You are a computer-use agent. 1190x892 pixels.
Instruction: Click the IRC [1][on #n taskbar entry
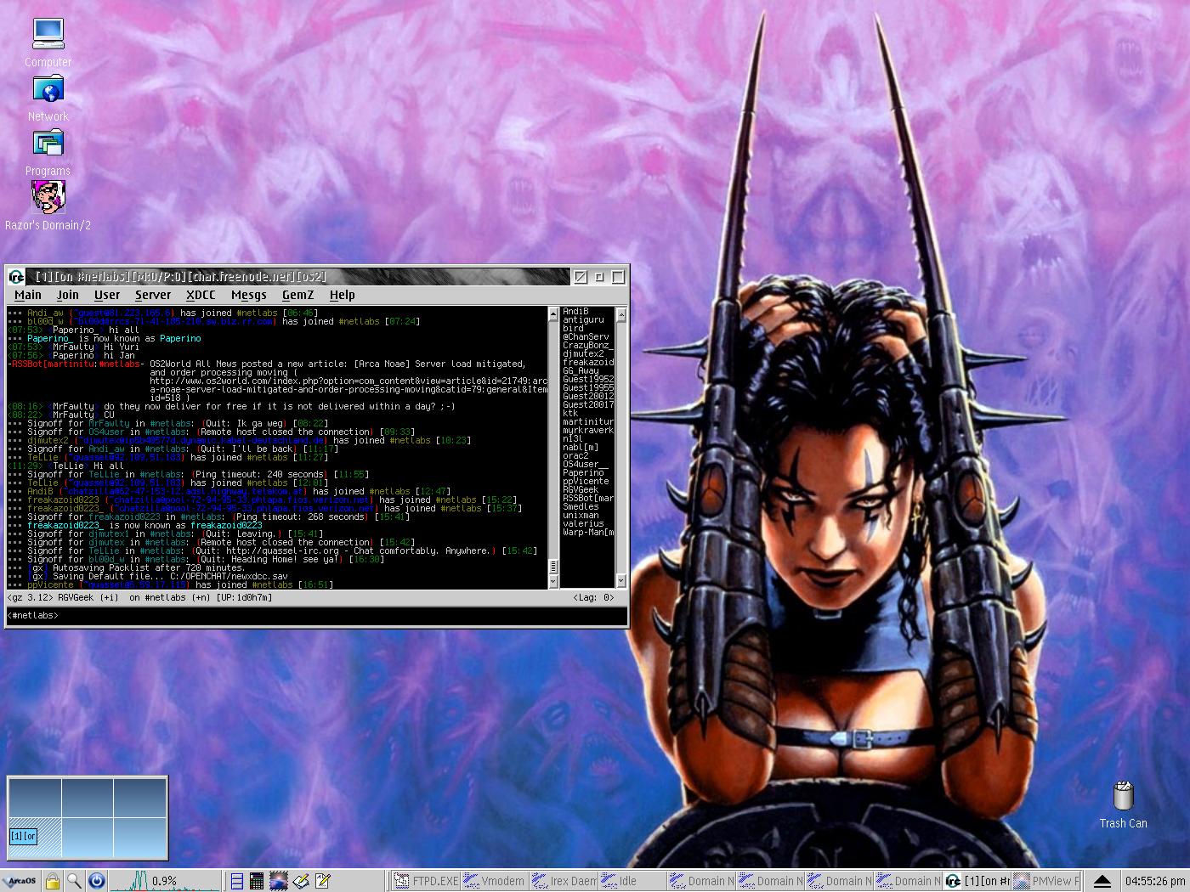977,881
